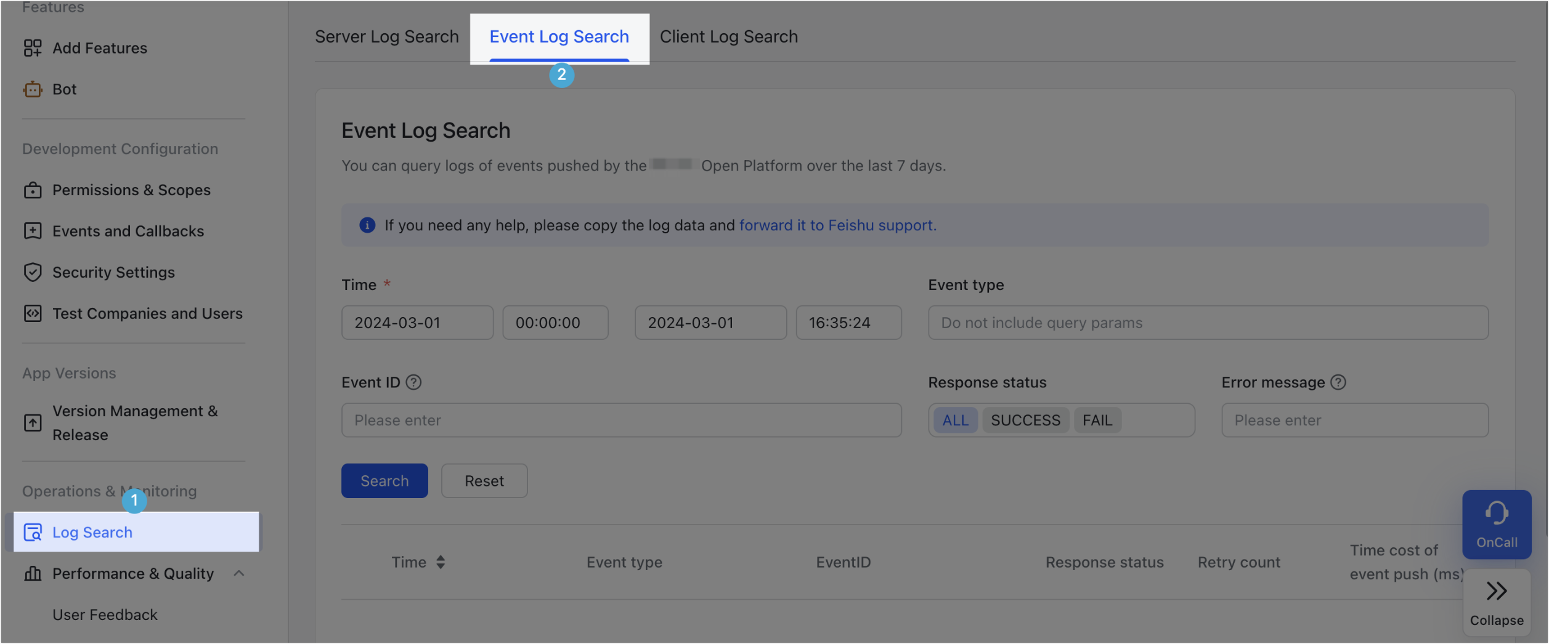Switch to the Server Log Search tab
1549x644 pixels.
pyautogui.click(x=386, y=36)
